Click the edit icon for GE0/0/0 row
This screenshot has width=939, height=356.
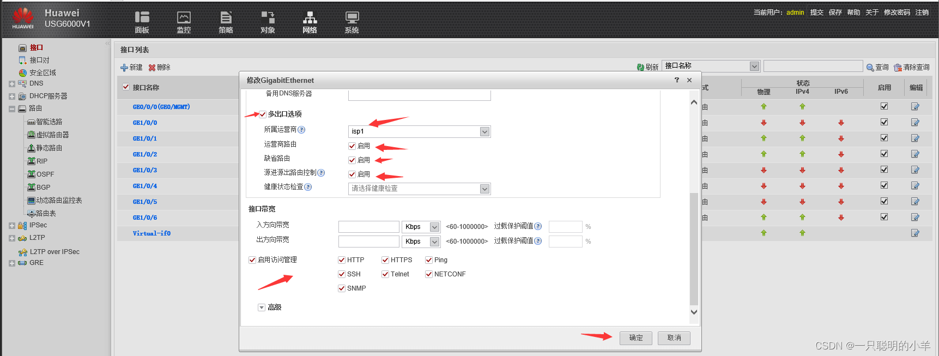pos(915,107)
